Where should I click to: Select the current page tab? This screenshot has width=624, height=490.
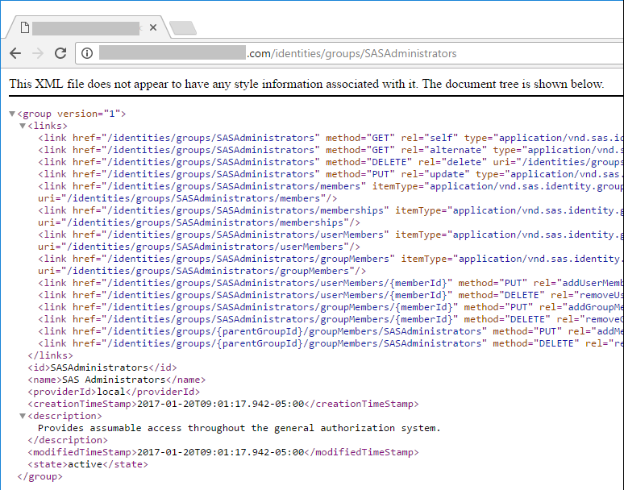coord(87,27)
